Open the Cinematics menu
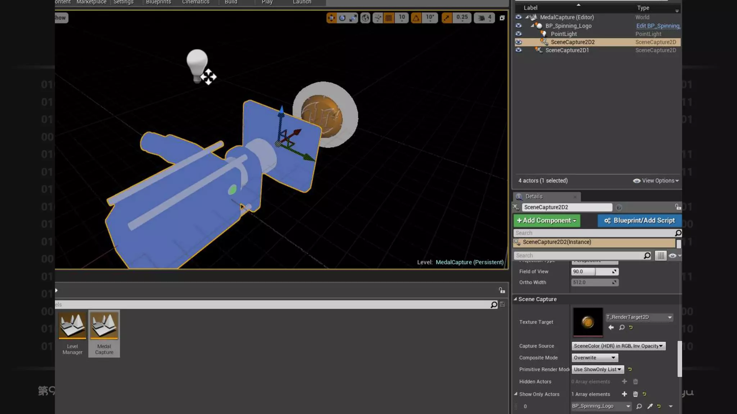 coord(195,2)
